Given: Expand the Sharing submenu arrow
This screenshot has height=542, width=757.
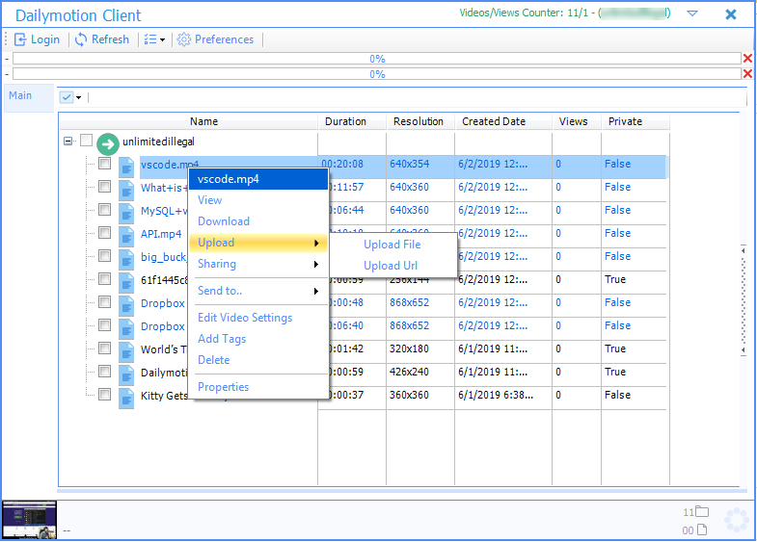Looking at the screenshot, I should click(316, 264).
